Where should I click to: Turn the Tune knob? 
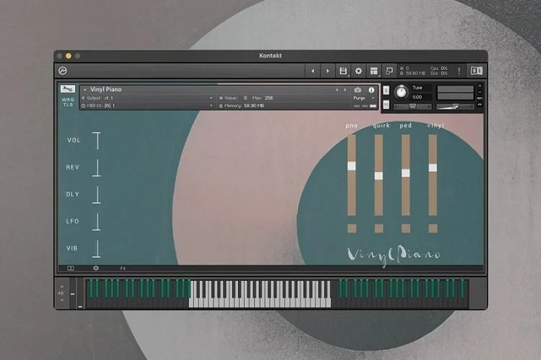point(401,92)
